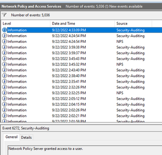Click info icon of 2:02:21 PM event
The width and height of the screenshot is (162, 155).
[x=4, y=116]
